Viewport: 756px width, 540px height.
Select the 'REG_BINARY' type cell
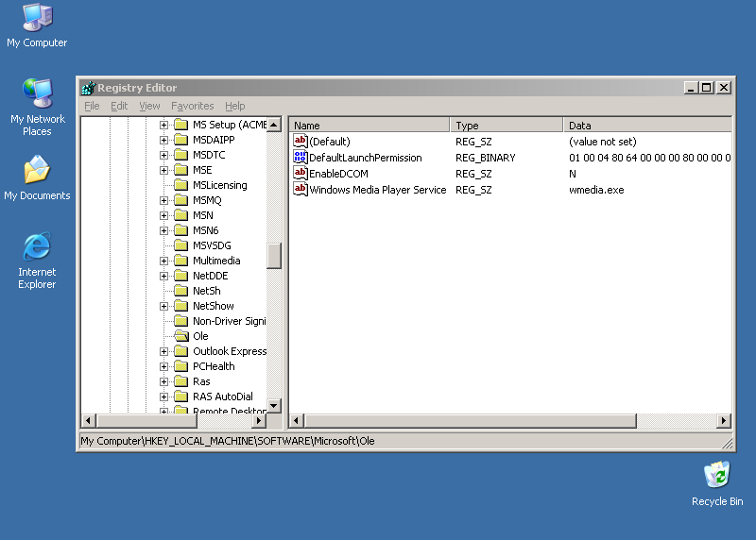[486, 158]
